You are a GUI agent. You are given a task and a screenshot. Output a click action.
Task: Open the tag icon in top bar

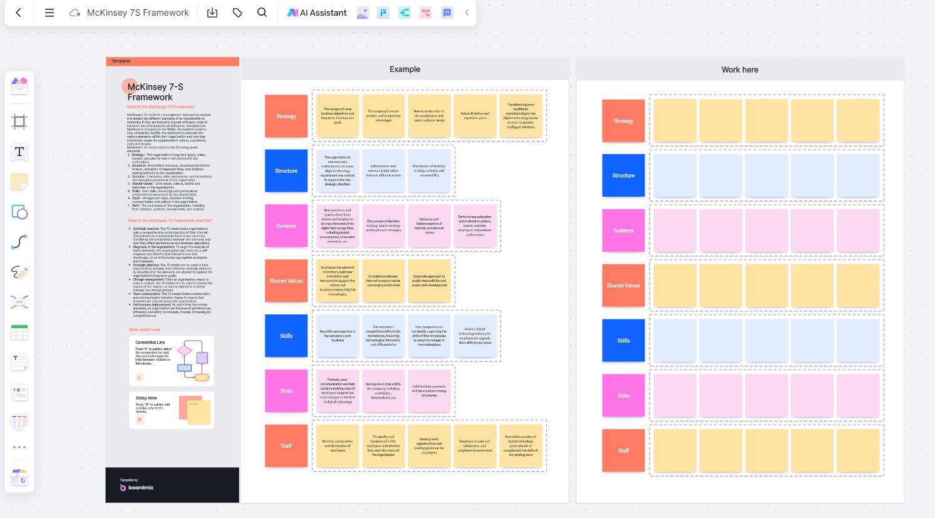tap(237, 13)
